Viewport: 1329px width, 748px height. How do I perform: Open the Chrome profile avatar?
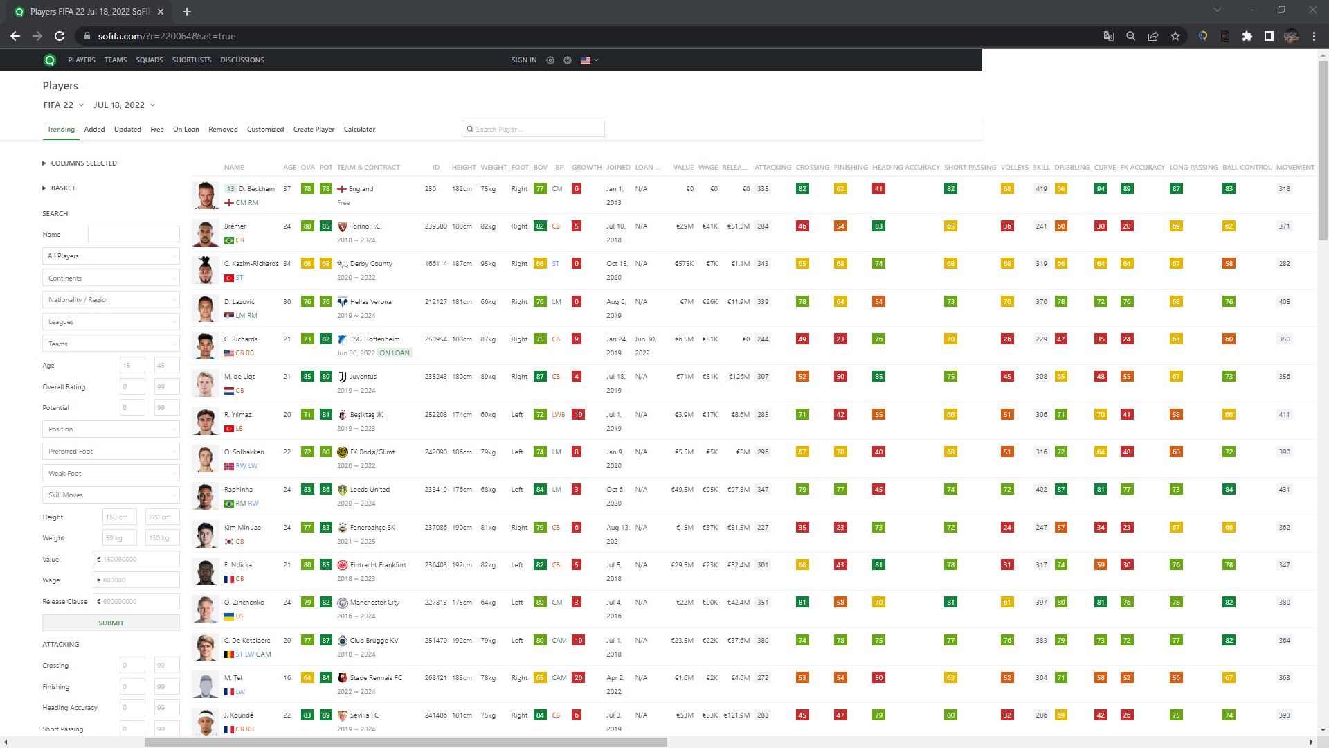[x=1292, y=36]
